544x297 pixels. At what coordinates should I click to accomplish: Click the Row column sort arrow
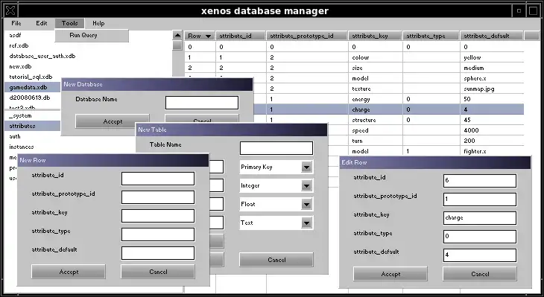point(208,36)
